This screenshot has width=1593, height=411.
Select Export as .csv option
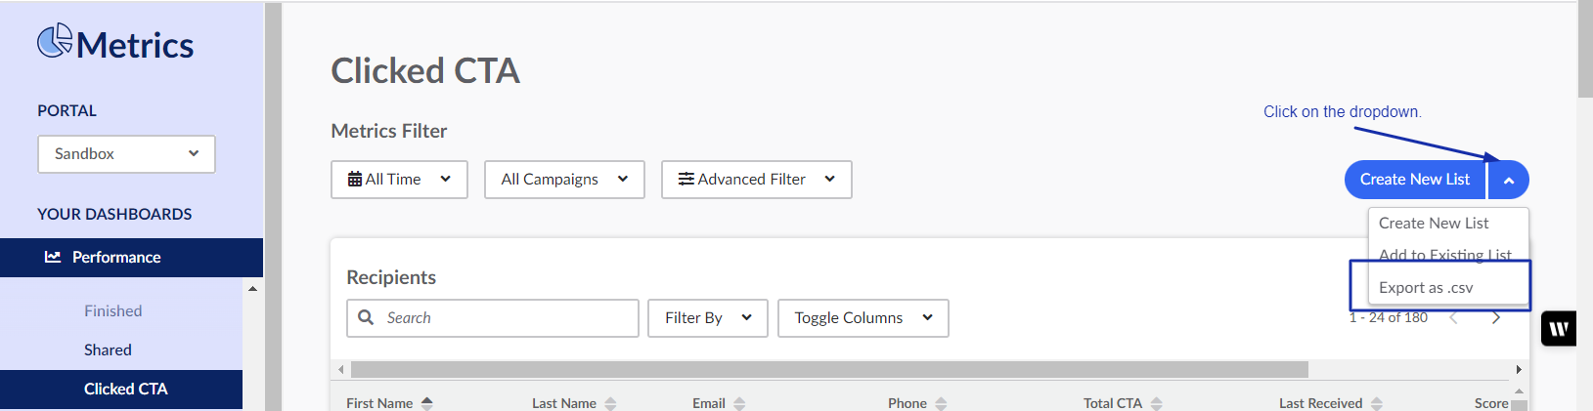pos(1426,287)
